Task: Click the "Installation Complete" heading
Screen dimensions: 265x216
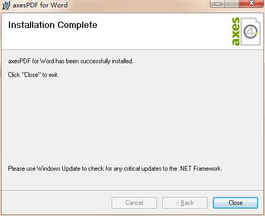Action: click(53, 25)
